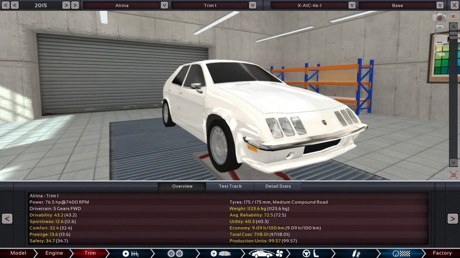Select the 'Drivetrain: 5 Gears FWD' line

pos(55,209)
